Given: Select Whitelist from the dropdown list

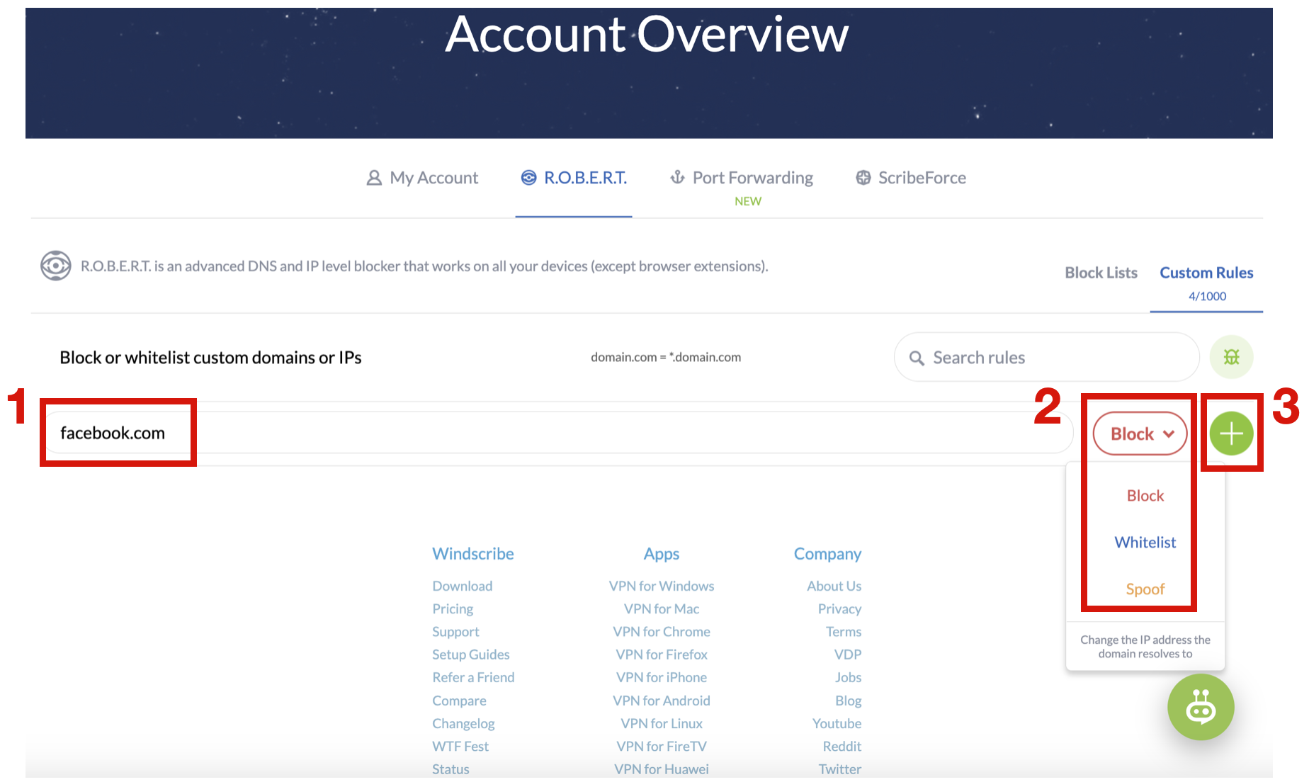Looking at the screenshot, I should (x=1145, y=543).
